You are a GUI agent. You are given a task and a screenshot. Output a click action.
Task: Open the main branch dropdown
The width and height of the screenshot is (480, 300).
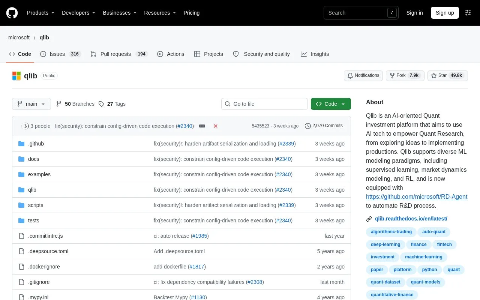(x=31, y=104)
